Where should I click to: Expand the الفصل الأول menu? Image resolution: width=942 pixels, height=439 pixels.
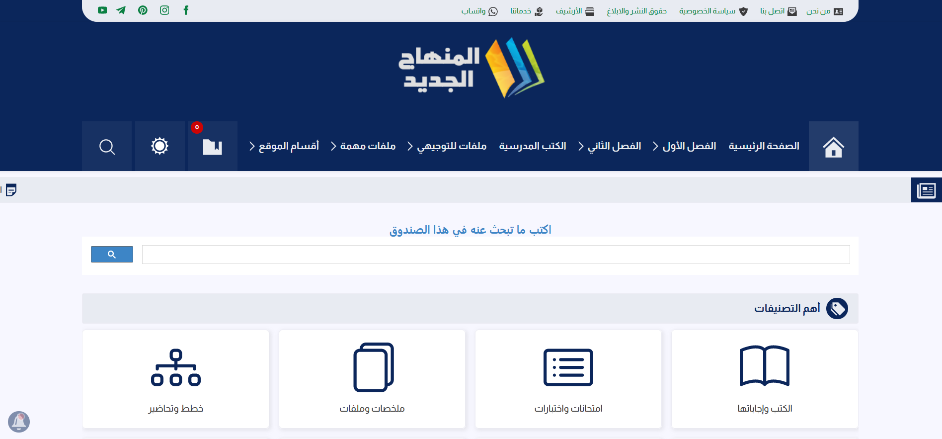coord(684,146)
